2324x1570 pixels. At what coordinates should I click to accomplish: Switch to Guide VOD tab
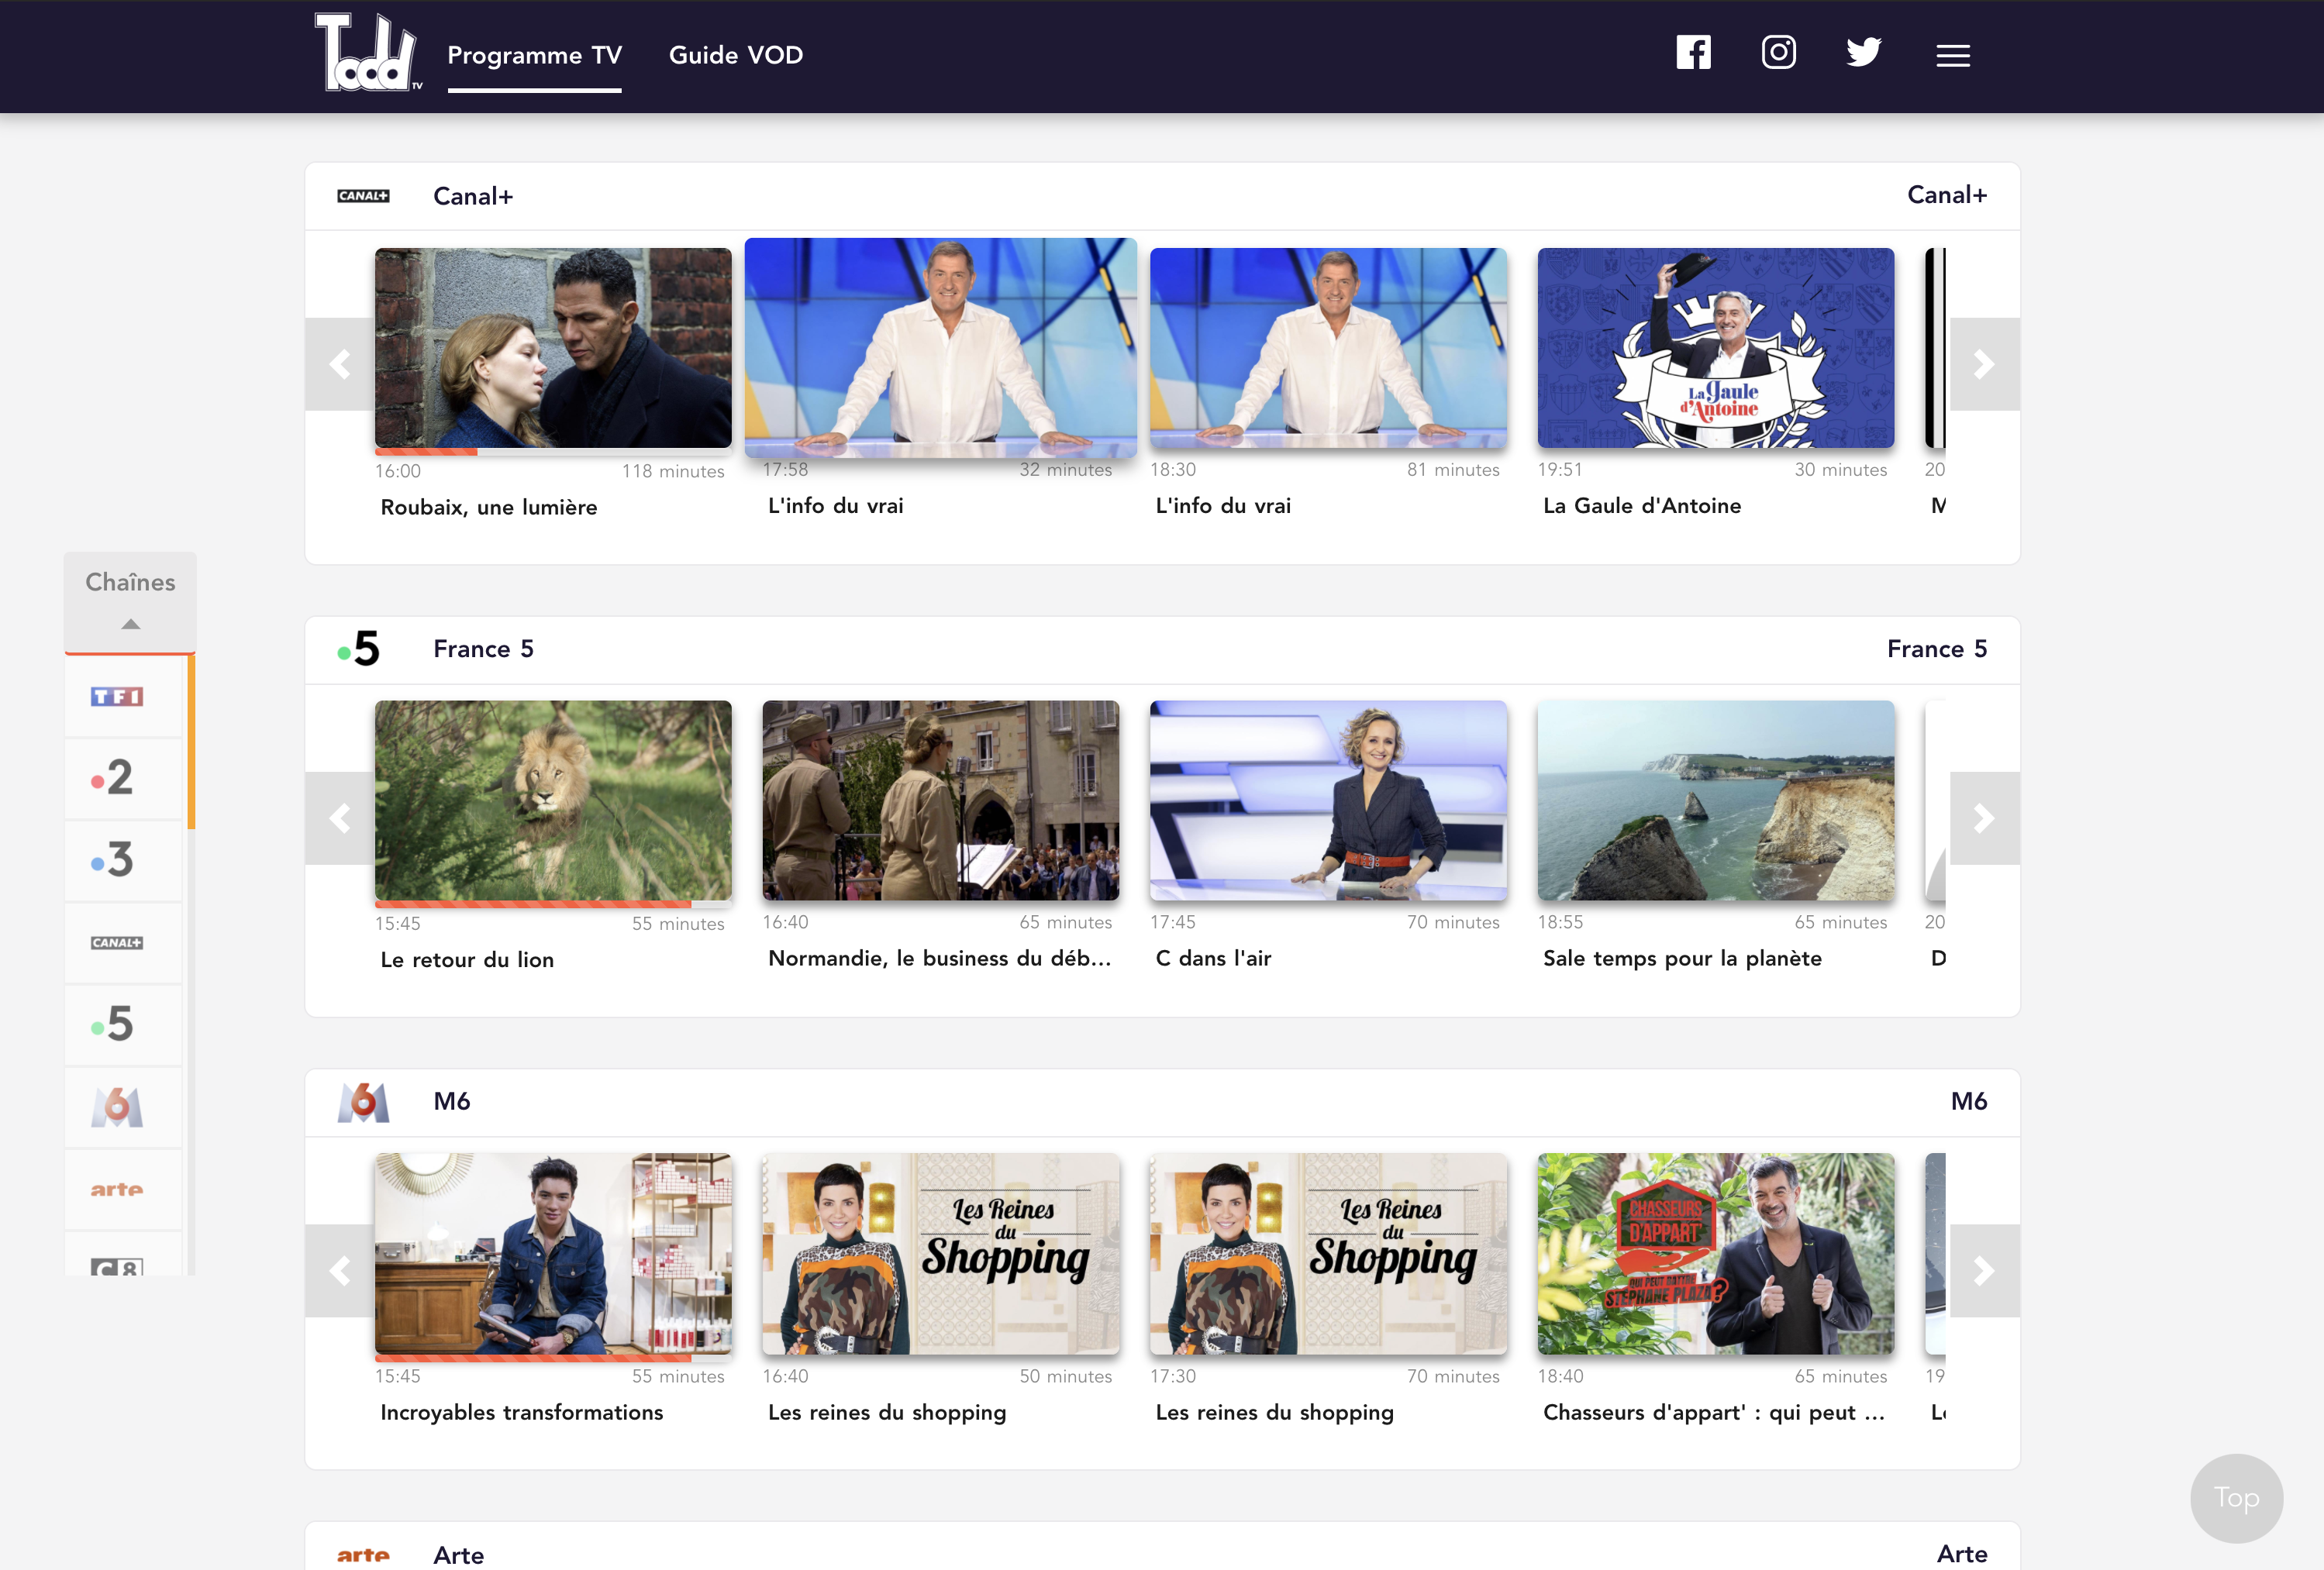[x=736, y=55]
